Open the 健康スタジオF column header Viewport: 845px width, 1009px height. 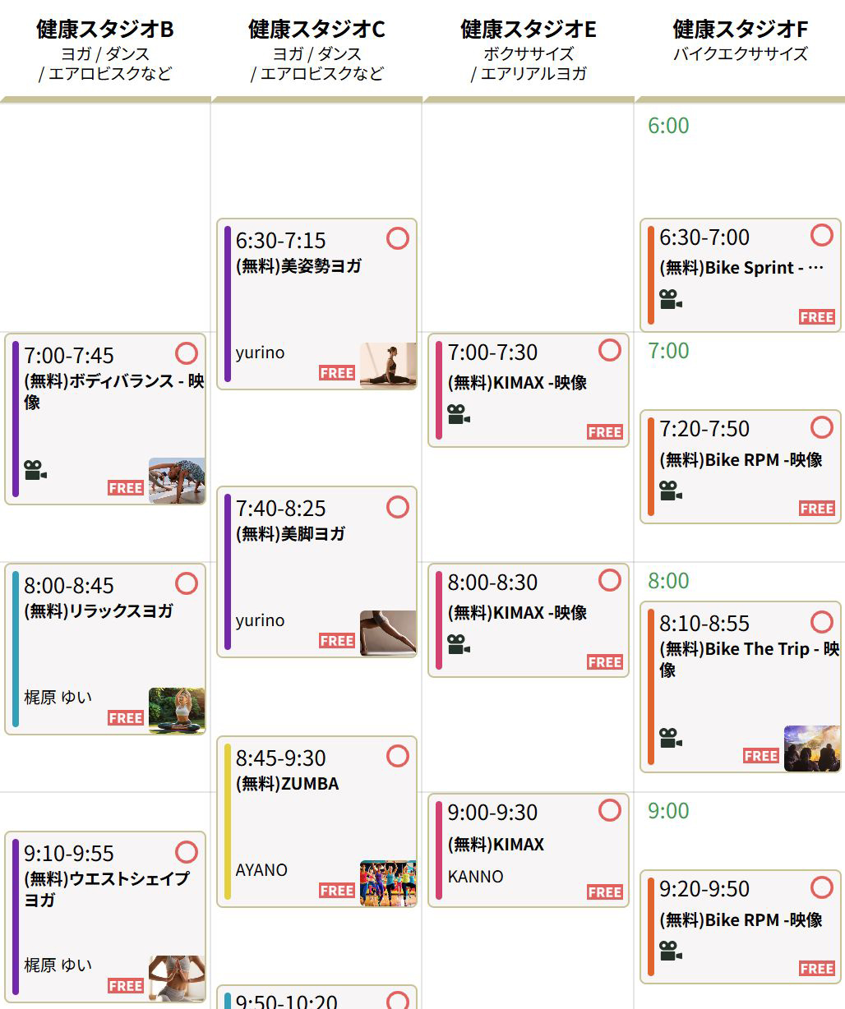(740, 30)
